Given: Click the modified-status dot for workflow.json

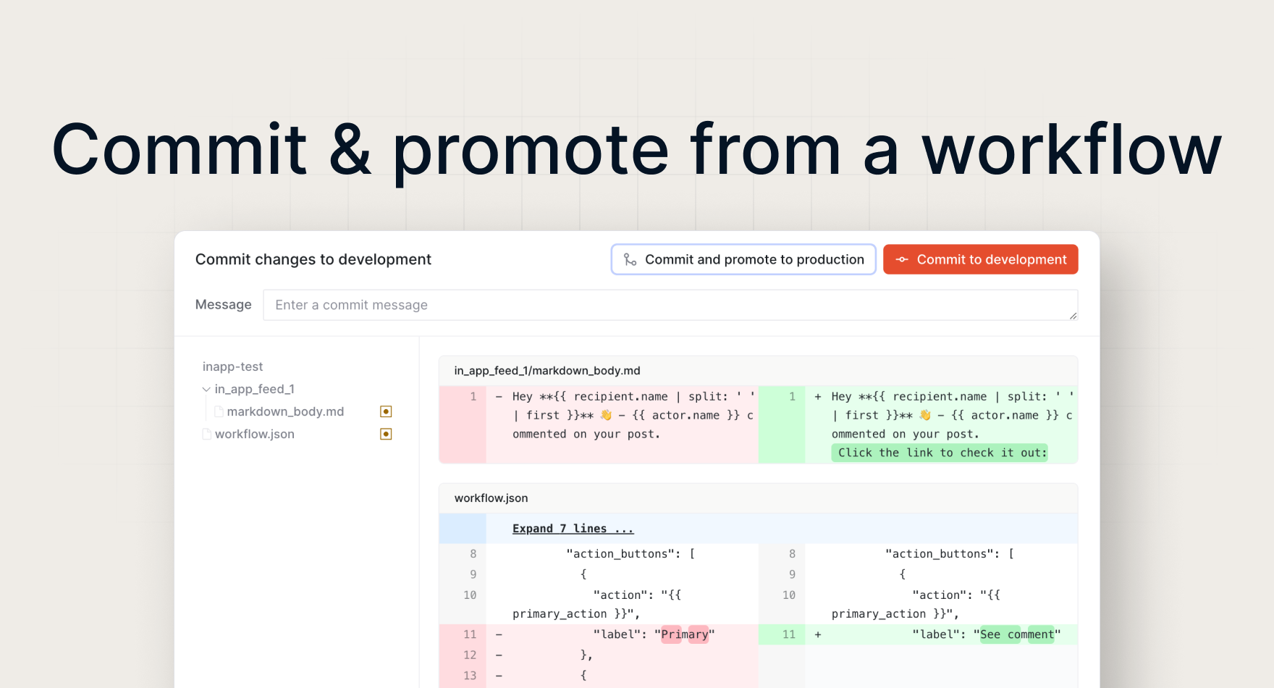Looking at the screenshot, I should pyautogui.click(x=386, y=434).
